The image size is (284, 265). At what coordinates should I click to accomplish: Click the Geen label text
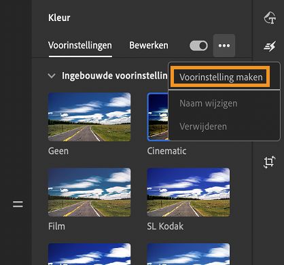(58, 151)
